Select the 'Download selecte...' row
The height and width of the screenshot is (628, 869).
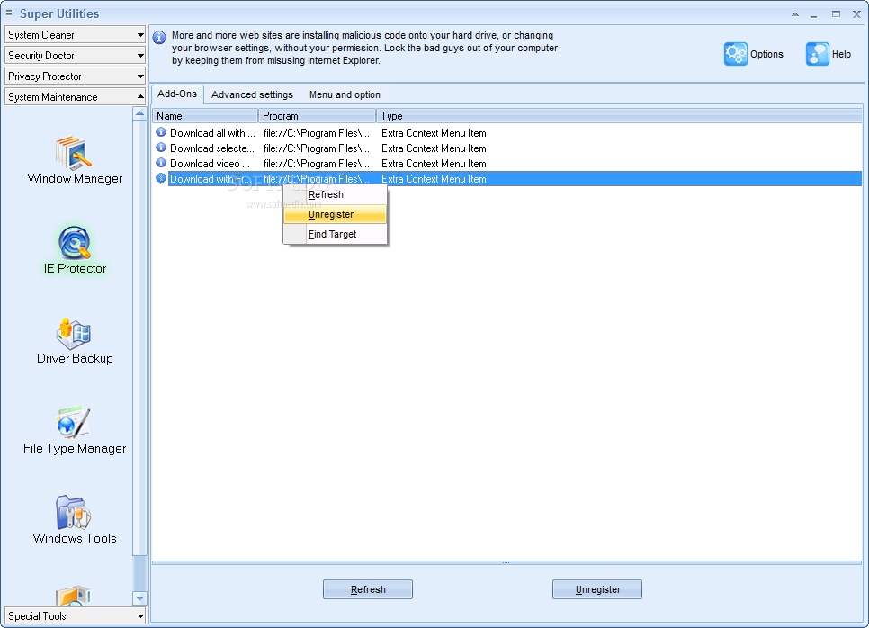pos(507,148)
